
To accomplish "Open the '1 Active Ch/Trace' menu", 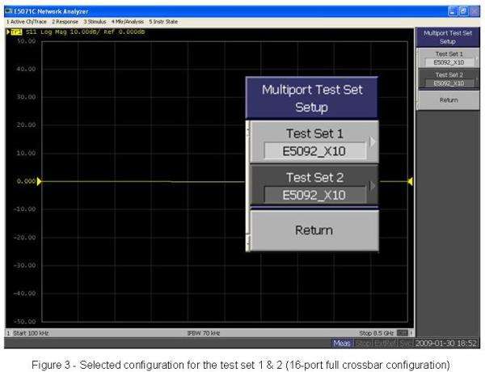I will pos(27,22).
